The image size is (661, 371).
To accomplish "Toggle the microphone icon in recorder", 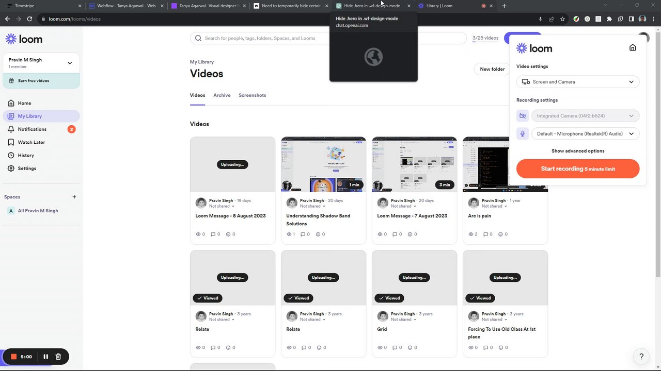I will click(x=523, y=134).
